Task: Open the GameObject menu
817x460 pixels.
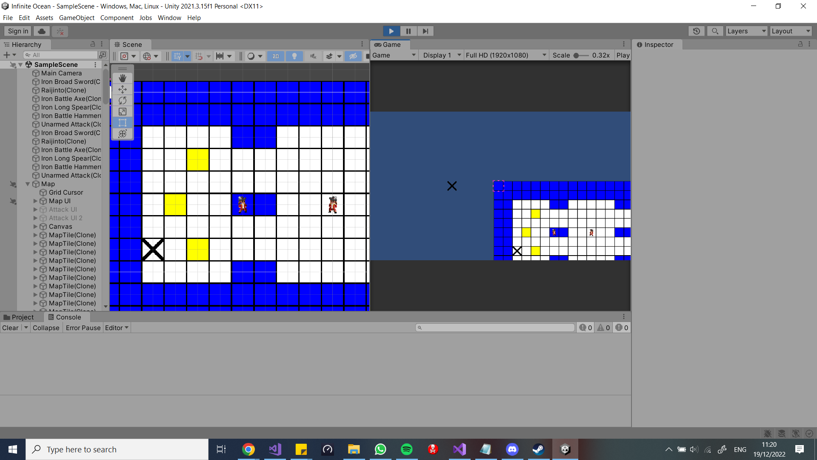Action: [77, 18]
